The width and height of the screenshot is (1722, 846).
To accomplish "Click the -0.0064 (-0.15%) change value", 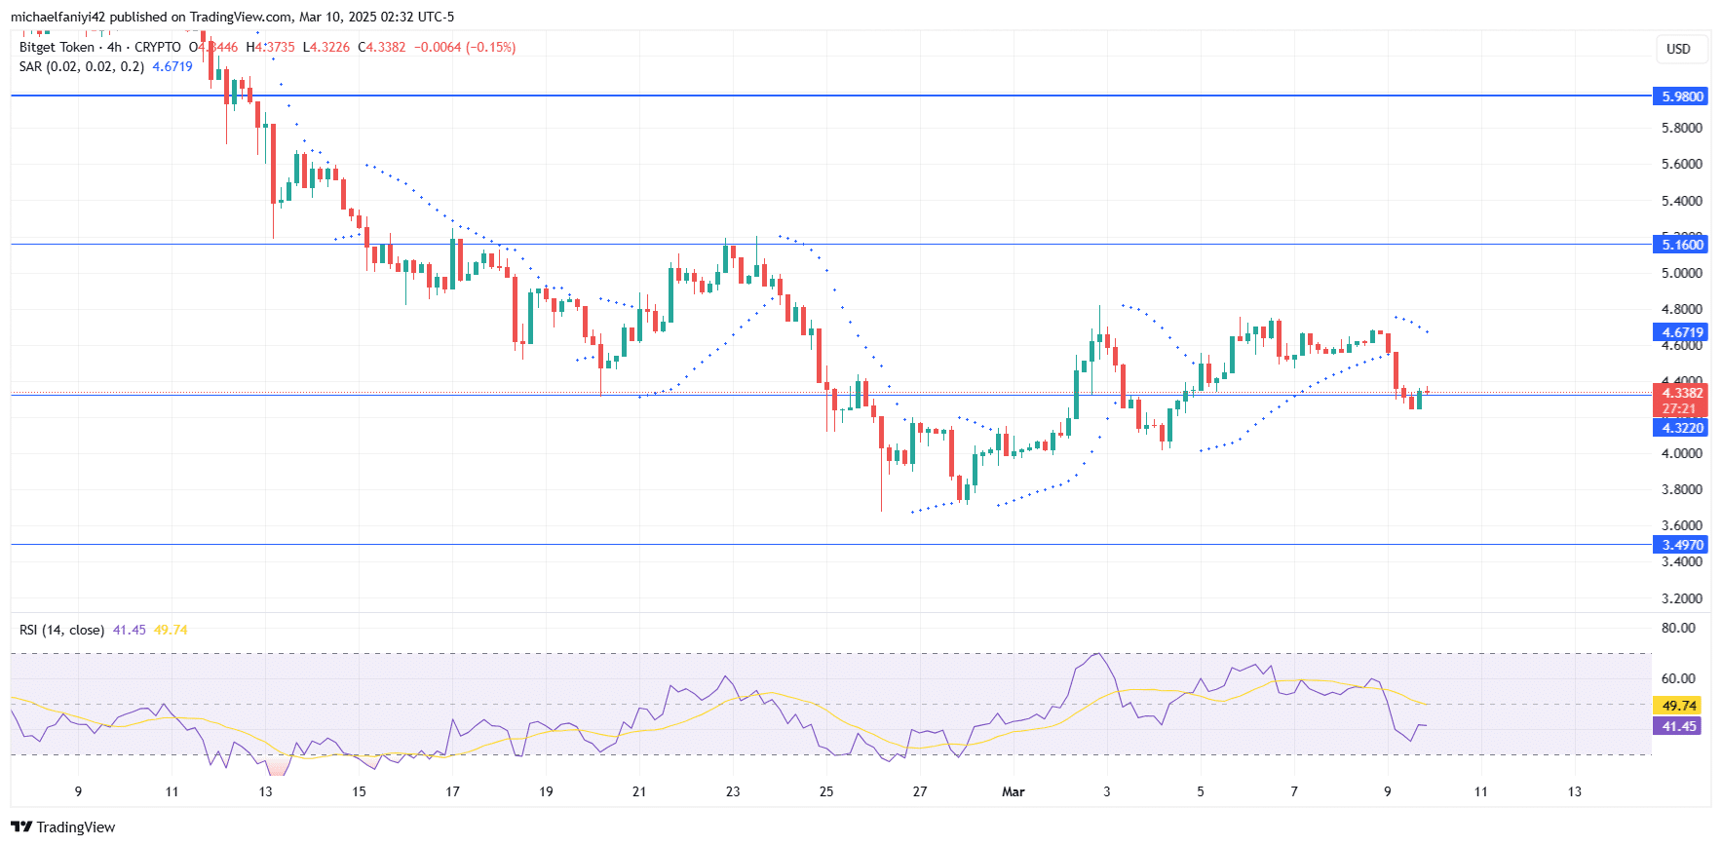I will click(465, 47).
